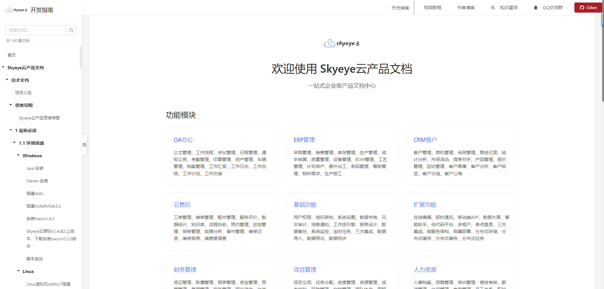
Task: Click the 开发指南 title in sidebar header
Action: tap(42, 10)
